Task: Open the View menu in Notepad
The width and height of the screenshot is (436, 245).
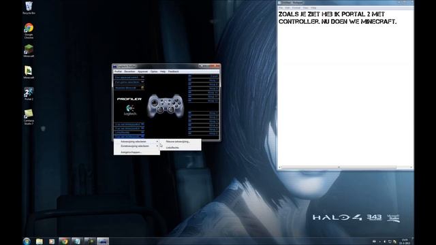Action: click(306, 7)
